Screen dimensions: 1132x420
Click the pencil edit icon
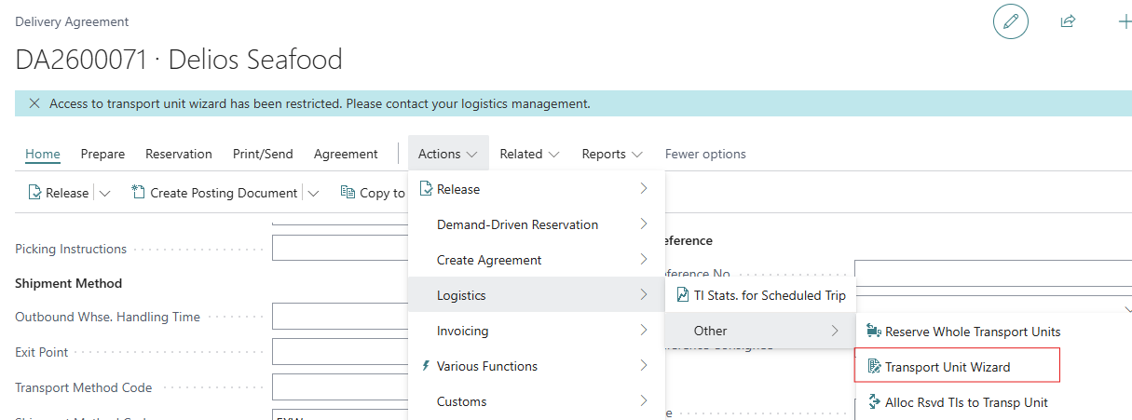[1011, 21]
